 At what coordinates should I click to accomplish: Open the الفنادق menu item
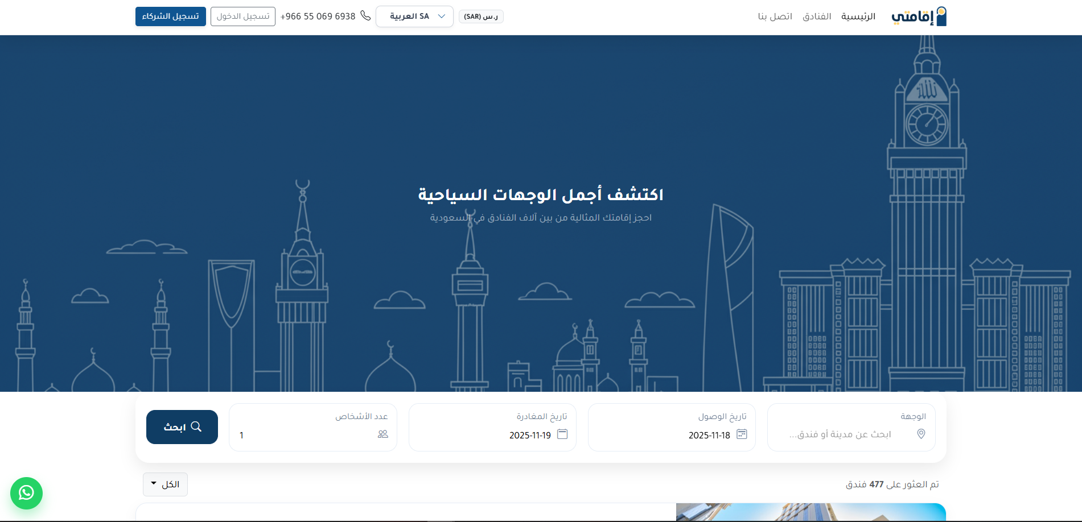tap(817, 16)
